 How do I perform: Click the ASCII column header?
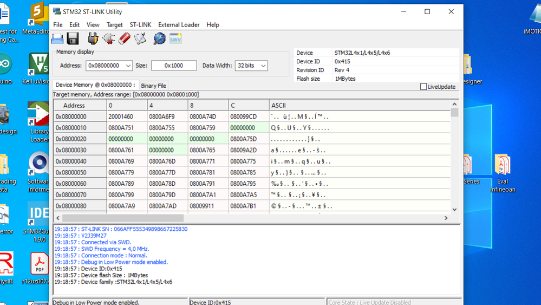coord(360,105)
